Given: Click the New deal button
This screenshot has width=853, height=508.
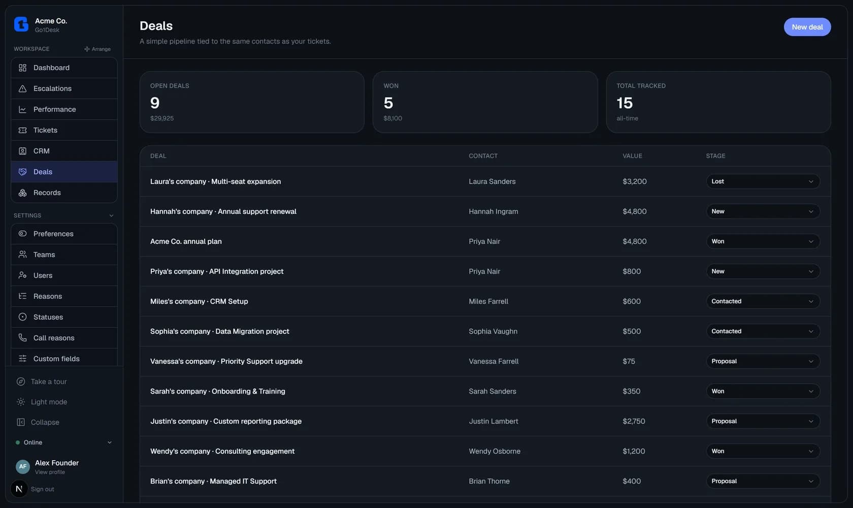Looking at the screenshot, I should [x=807, y=27].
